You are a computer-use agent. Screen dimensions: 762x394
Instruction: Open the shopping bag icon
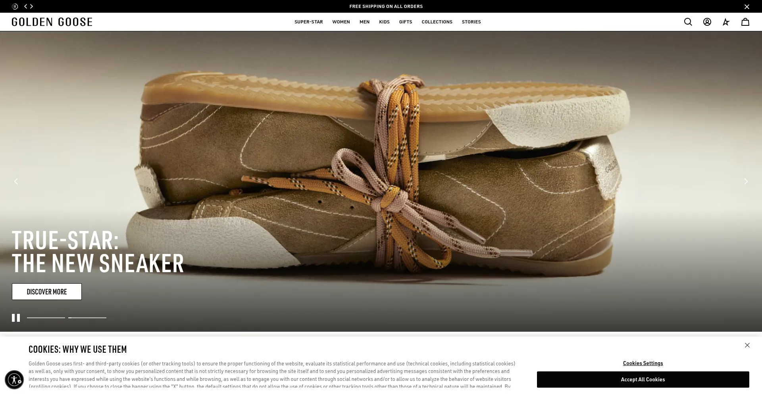click(x=745, y=22)
